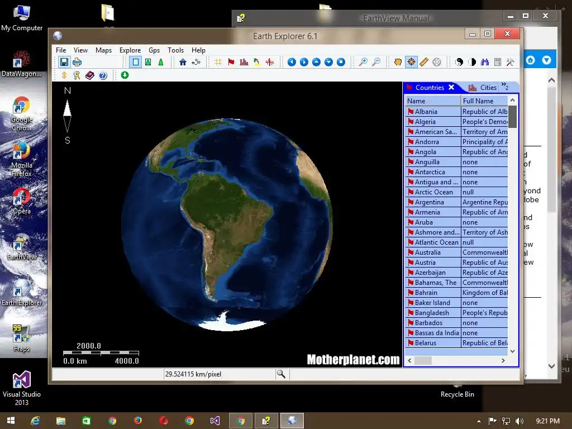Select the plain green cone view icon

click(x=160, y=62)
